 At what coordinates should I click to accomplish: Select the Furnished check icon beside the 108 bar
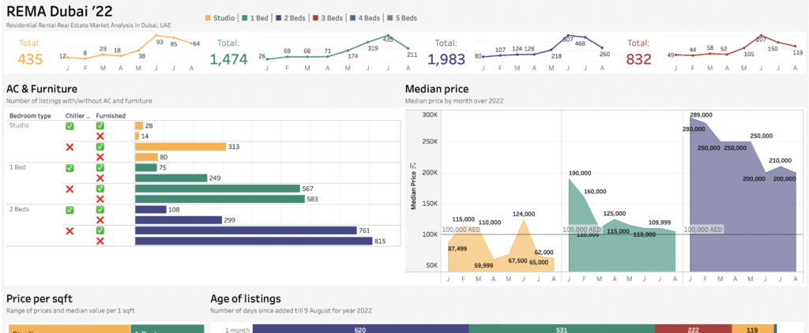pos(100,210)
